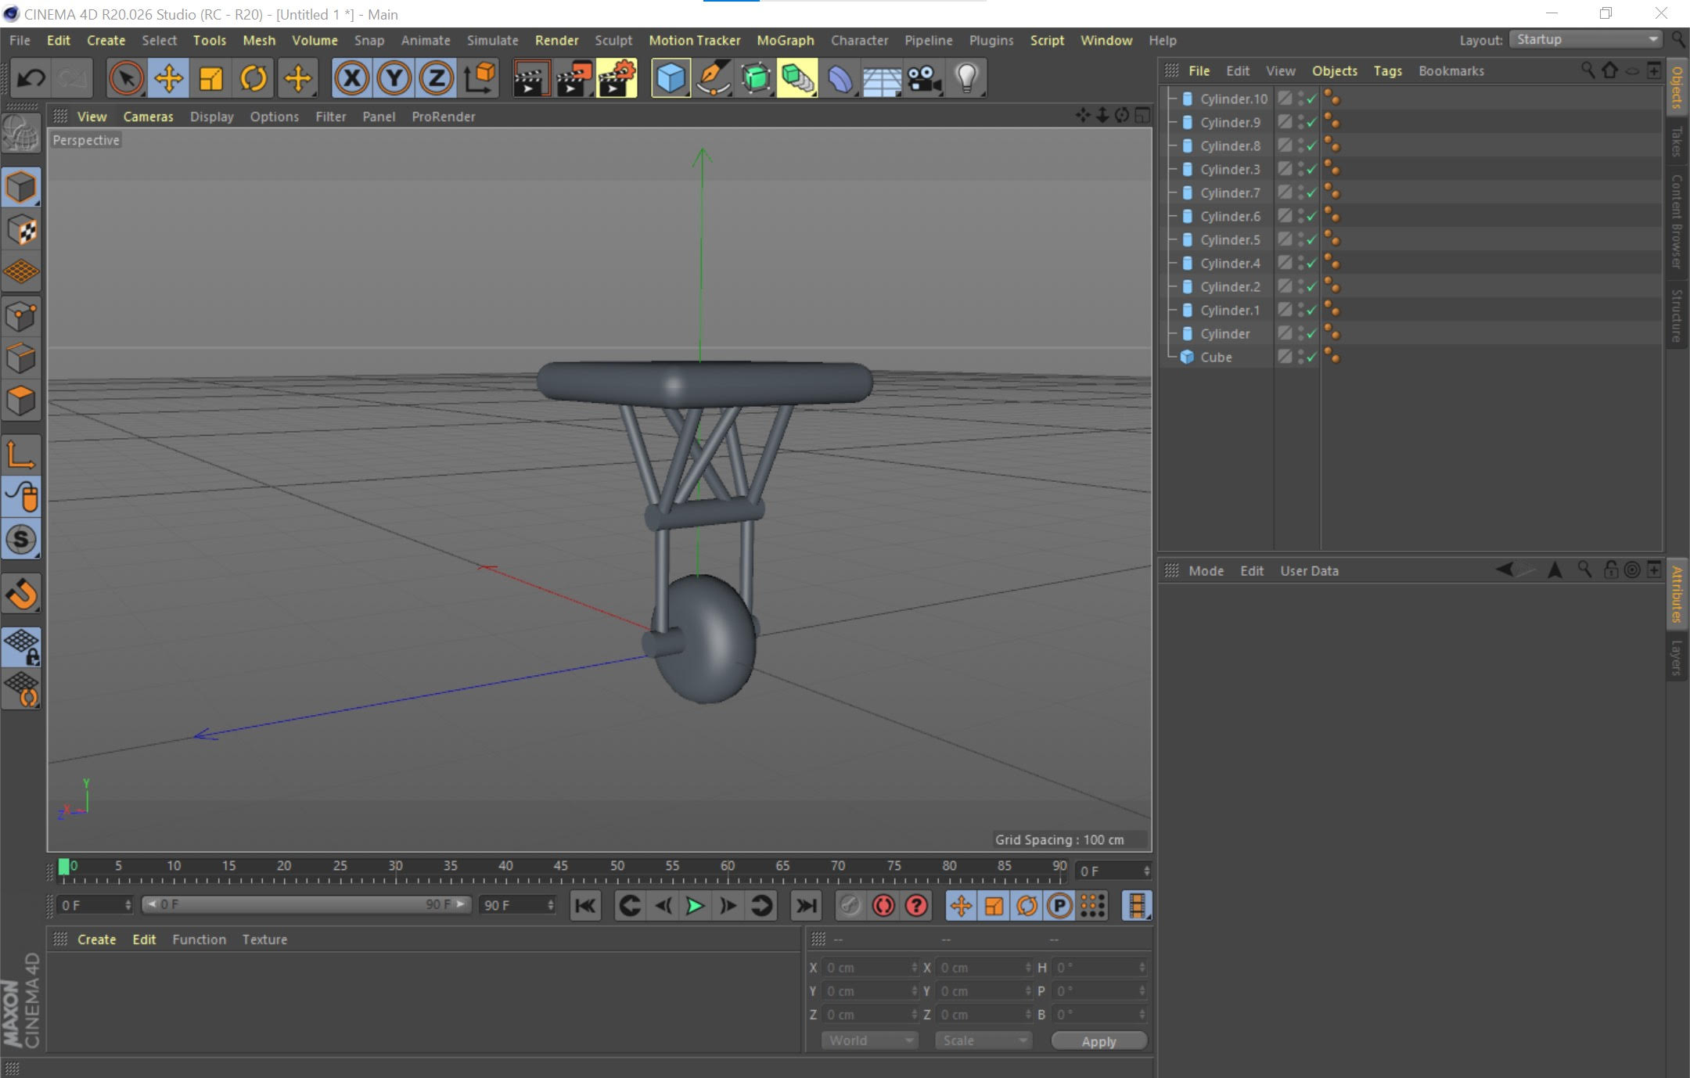
Task: Click the Undo arrow icon
Action: point(31,78)
